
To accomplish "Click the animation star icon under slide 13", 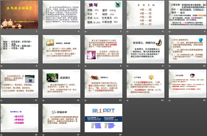I will [86, 100].
